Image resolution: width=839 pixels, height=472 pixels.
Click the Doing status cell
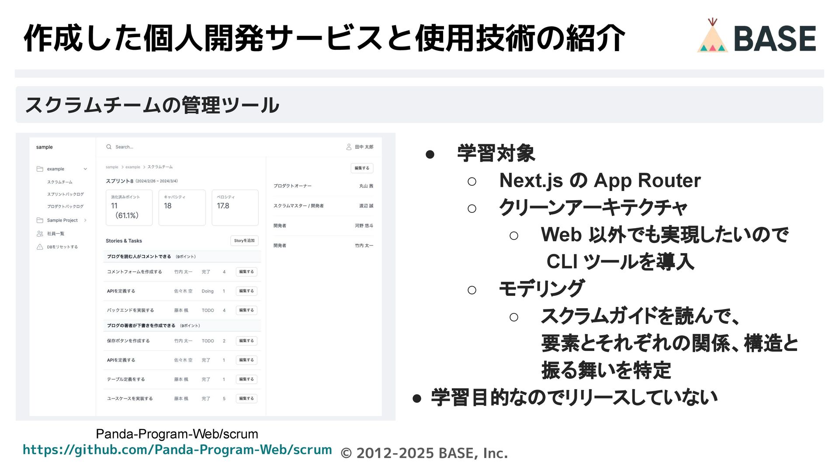click(208, 291)
